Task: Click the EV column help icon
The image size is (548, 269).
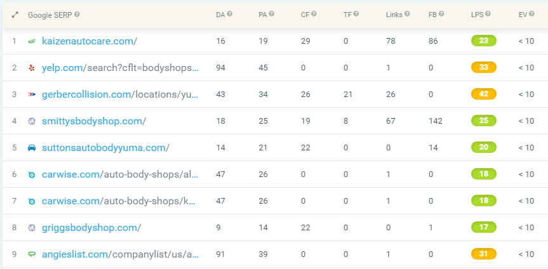Action: [x=531, y=14]
